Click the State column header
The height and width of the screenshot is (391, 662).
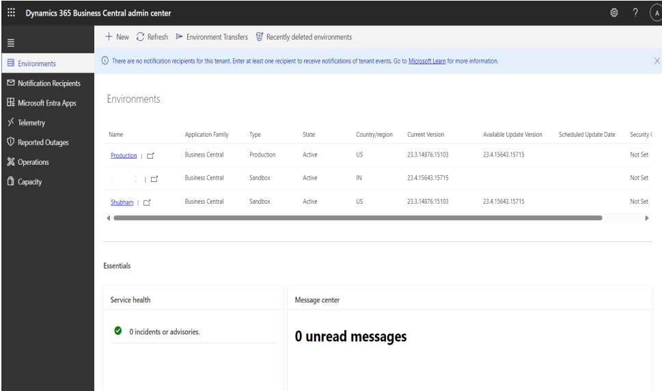click(x=309, y=134)
